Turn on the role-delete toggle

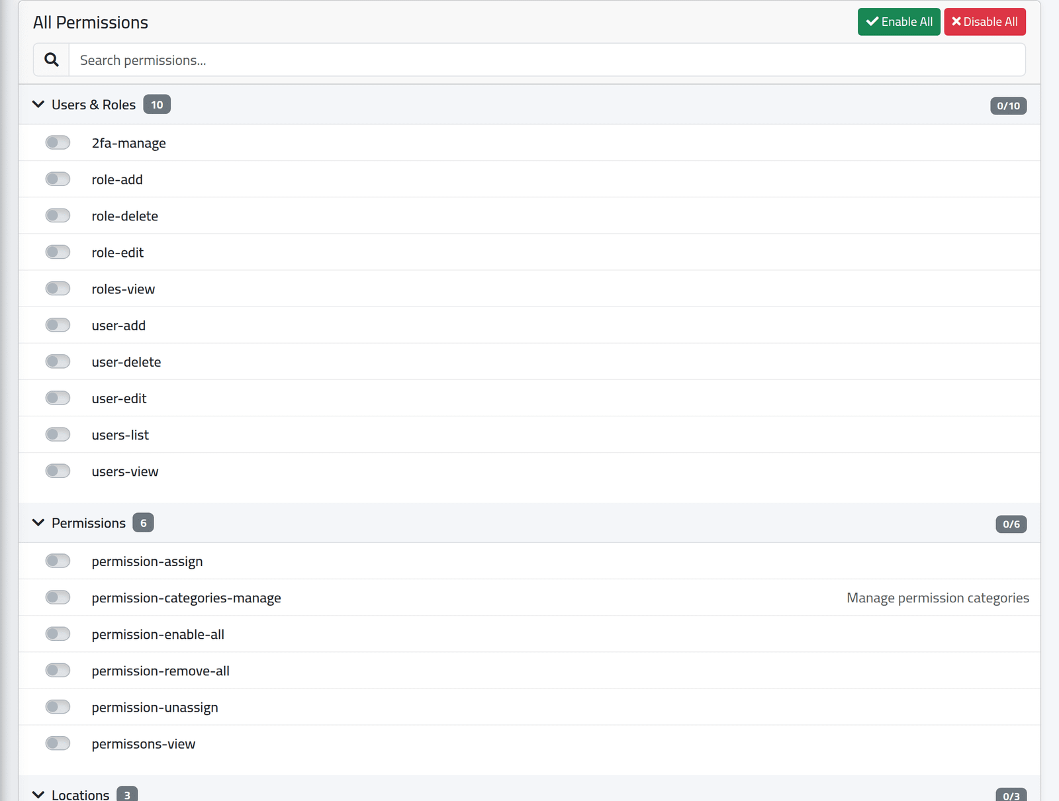58,215
